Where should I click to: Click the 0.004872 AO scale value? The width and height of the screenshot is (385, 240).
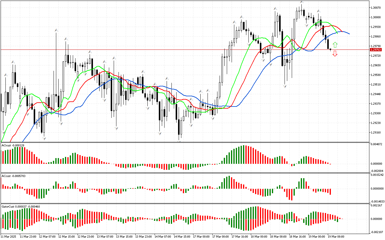coord(377,144)
